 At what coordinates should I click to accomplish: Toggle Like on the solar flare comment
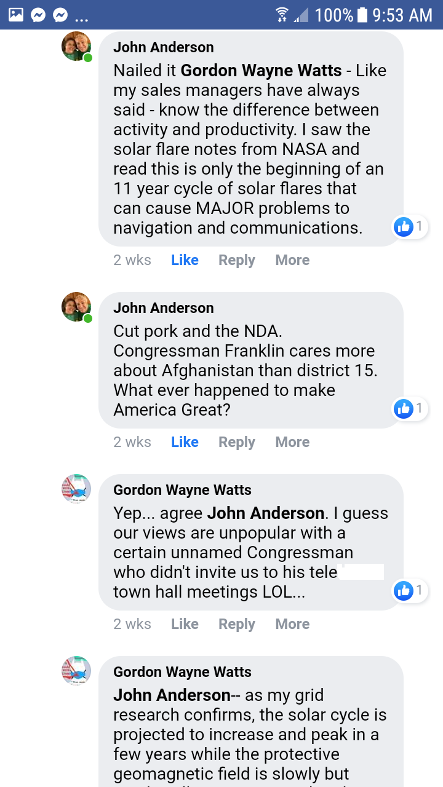tap(185, 260)
